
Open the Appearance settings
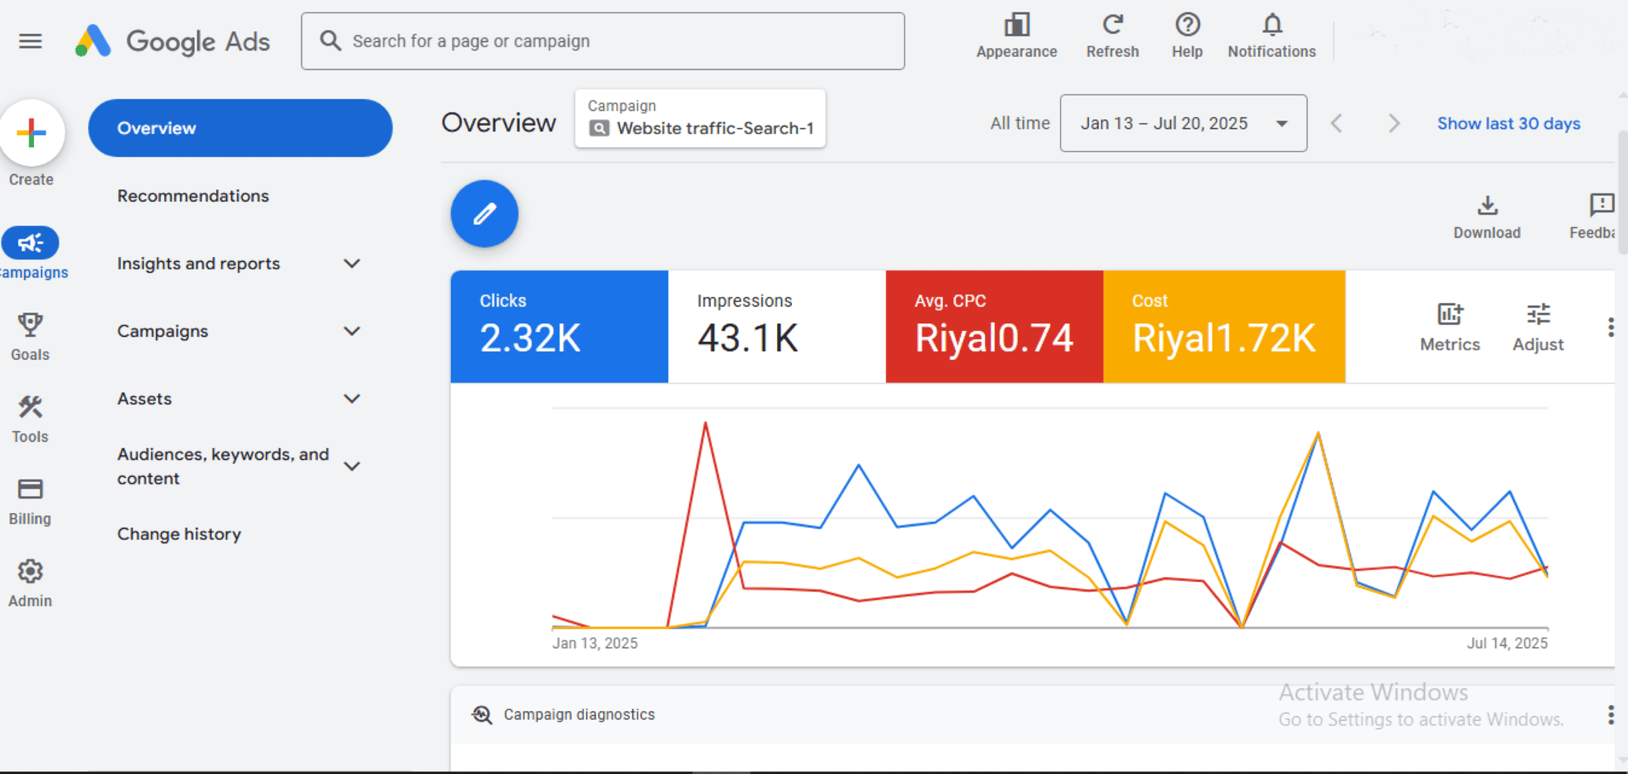(1016, 36)
